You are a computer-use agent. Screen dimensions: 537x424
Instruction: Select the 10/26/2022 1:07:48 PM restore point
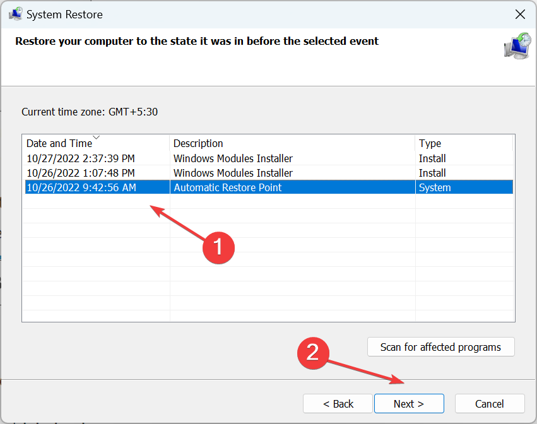click(x=81, y=173)
